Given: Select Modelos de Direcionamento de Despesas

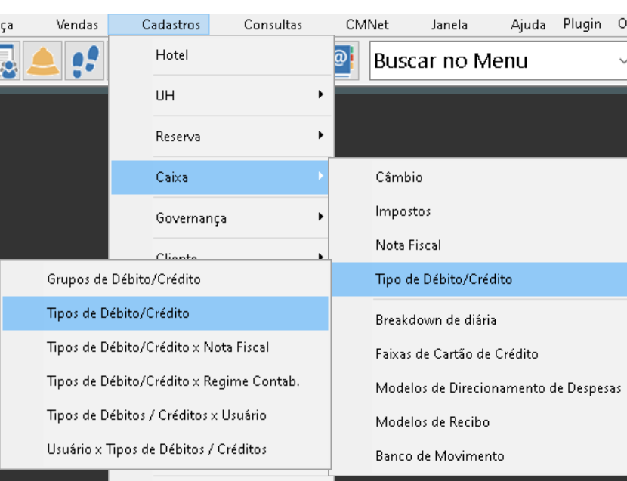Looking at the screenshot, I should click(x=479, y=388).
